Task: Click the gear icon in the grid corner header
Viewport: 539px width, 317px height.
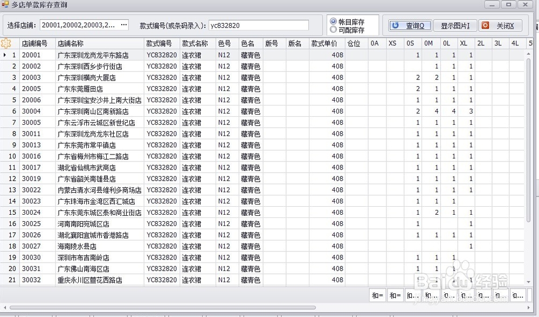Action: pos(6,43)
